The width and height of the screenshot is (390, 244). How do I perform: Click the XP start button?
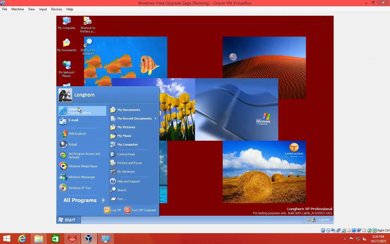click(69, 220)
